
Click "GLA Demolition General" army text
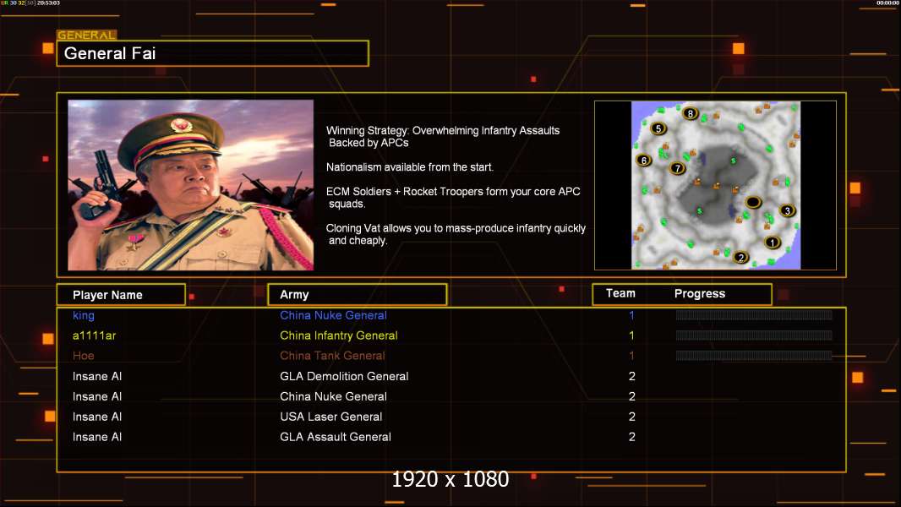[344, 376]
